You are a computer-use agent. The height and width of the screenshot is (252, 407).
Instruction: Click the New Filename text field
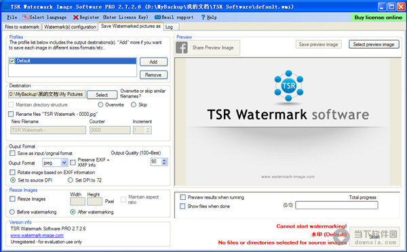48,130
